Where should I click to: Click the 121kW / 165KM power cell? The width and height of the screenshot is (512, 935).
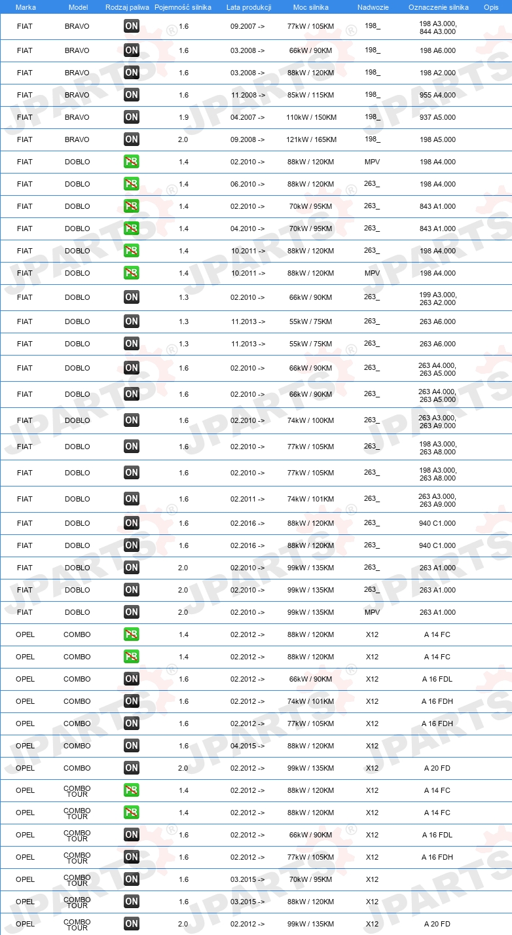click(311, 139)
